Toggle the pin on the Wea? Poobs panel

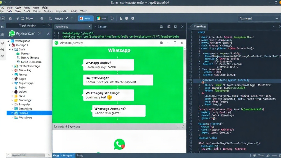tap(44, 26)
